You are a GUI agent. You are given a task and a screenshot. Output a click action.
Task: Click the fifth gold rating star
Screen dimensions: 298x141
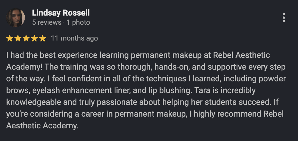click(x=43, y=38)
